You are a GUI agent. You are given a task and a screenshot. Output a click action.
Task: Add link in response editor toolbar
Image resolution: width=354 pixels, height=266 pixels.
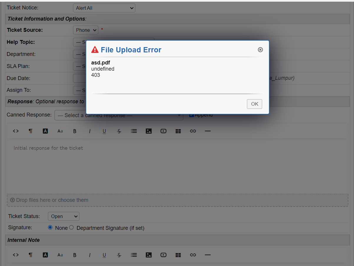[x=193, y=131]
